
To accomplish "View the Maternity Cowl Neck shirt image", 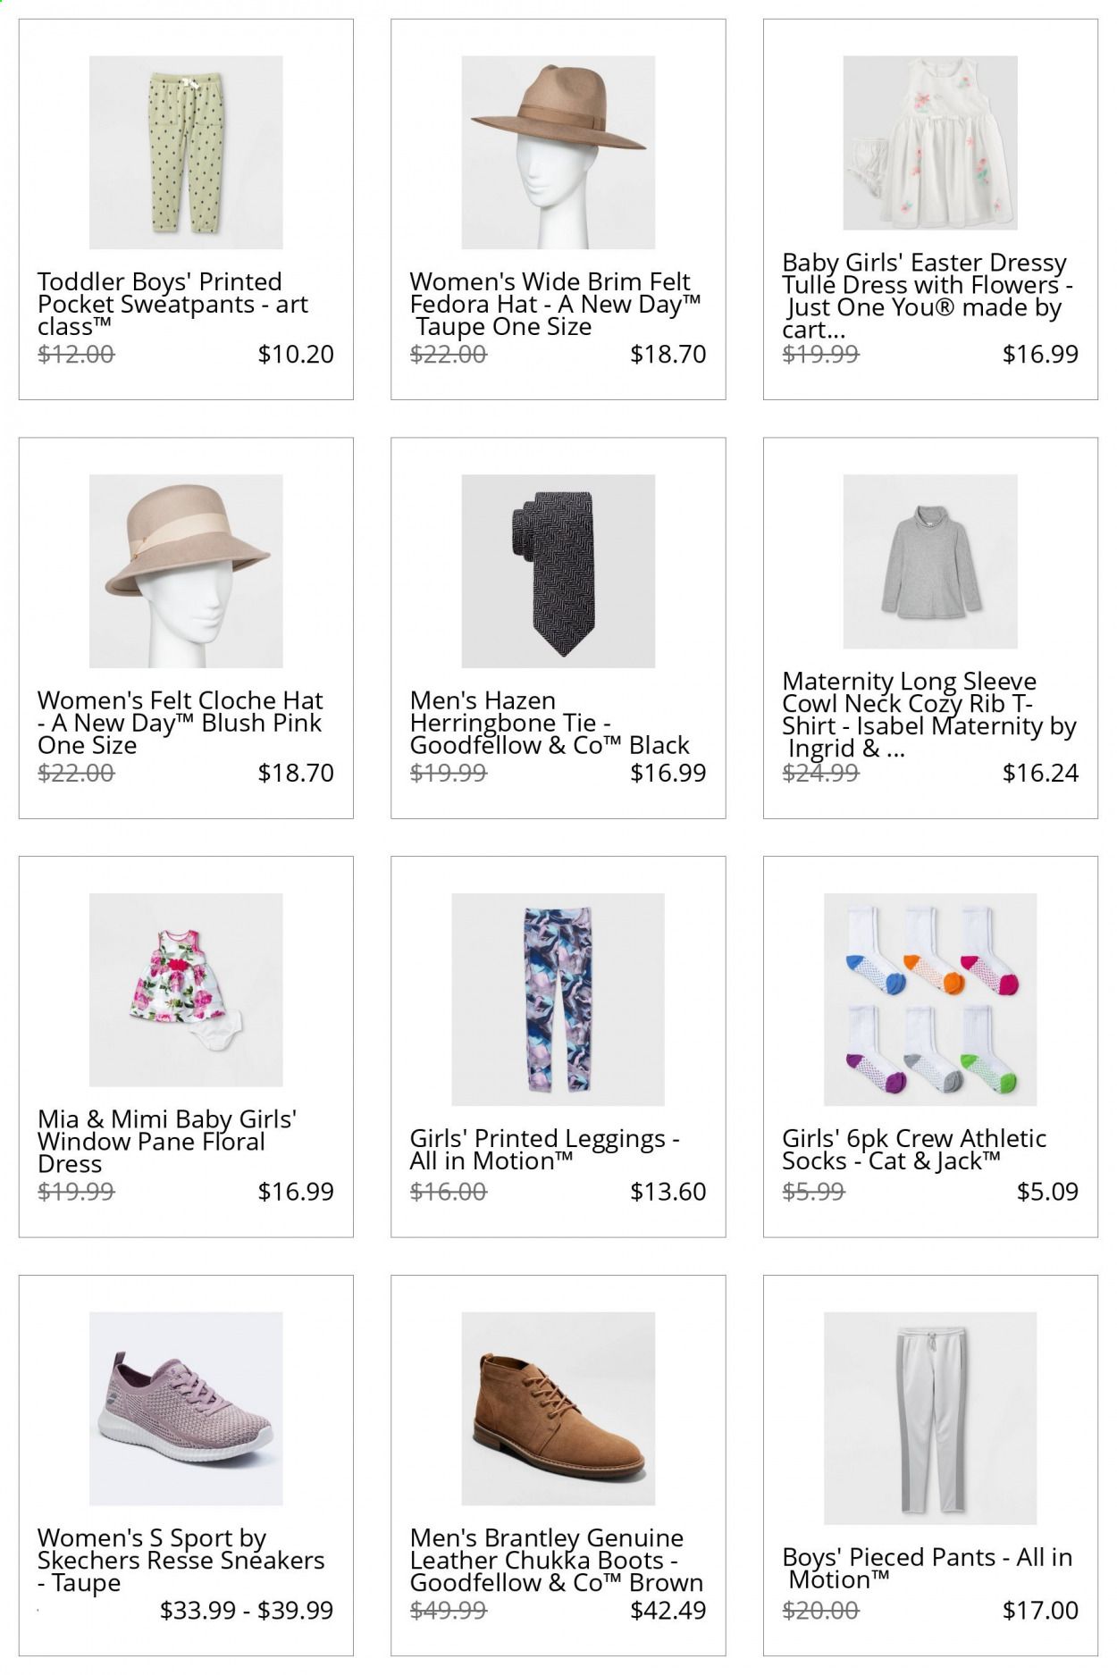I will [x=930, y=562].
